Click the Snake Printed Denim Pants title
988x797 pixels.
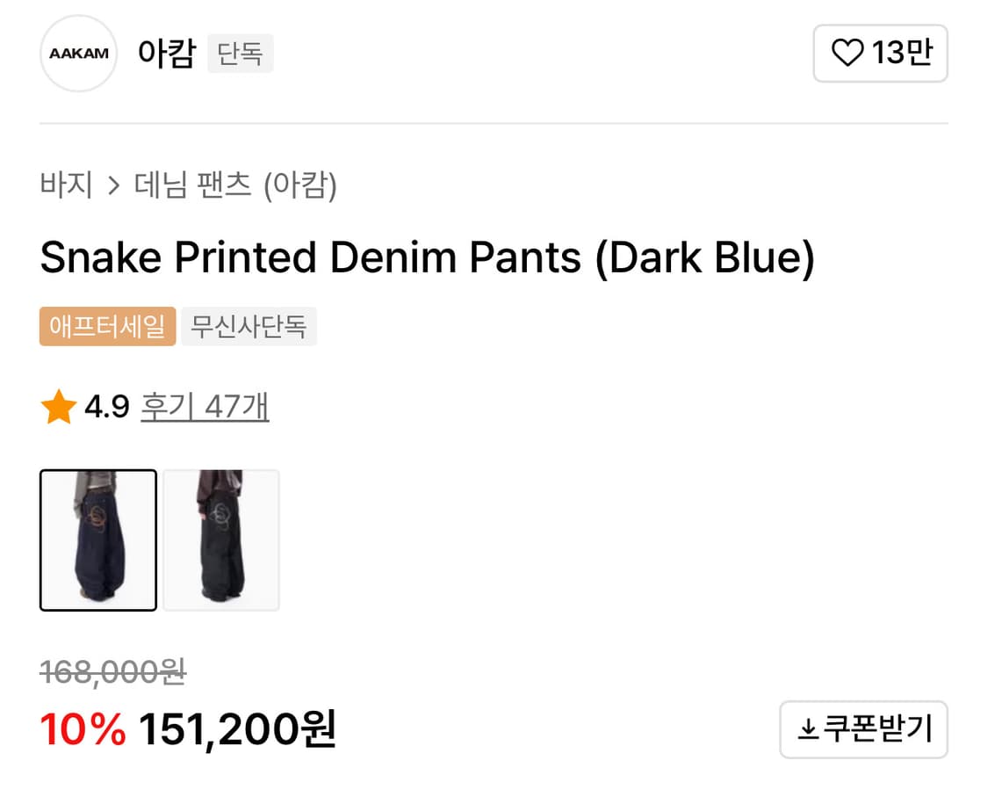(427, 257)
